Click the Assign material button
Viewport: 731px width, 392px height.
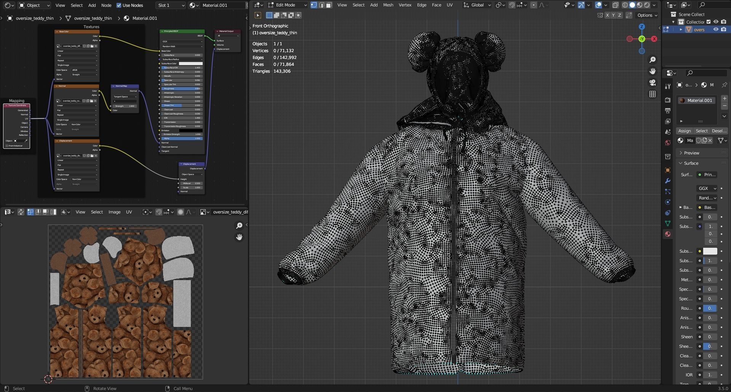(684, 131)
